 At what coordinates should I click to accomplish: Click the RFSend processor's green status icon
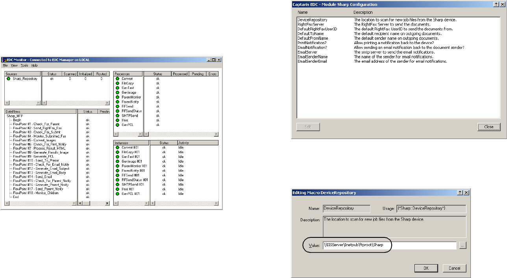(118, 106)
